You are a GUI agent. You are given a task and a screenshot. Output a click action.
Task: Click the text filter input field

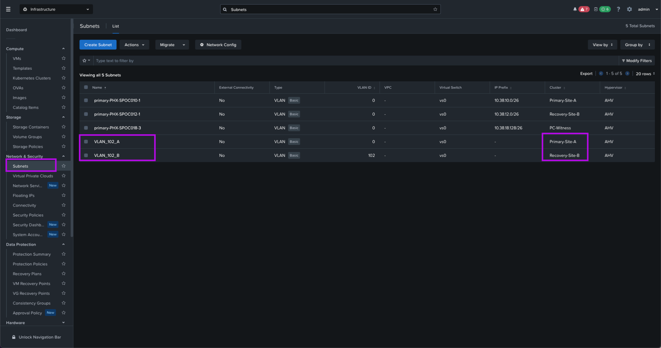click(226, 60)
